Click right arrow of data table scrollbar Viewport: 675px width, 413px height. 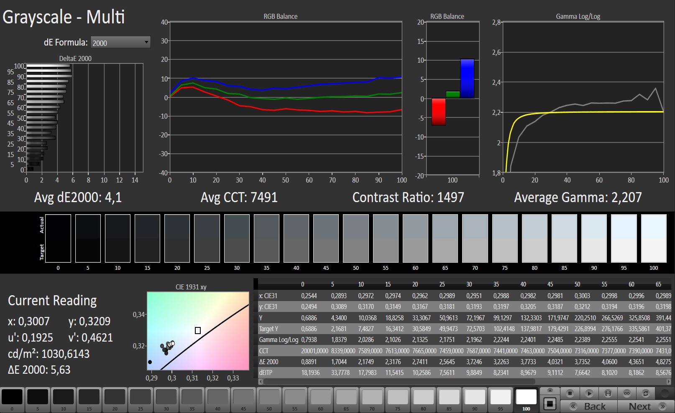(x=668, y=381)
